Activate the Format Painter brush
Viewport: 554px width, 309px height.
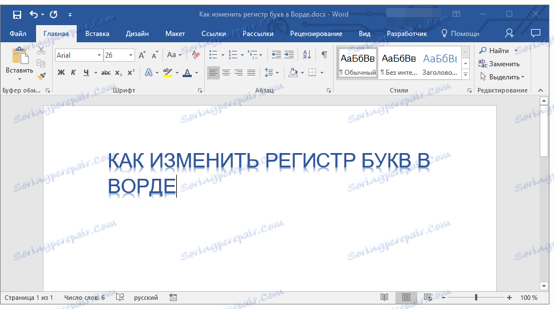tap(41, 76)
